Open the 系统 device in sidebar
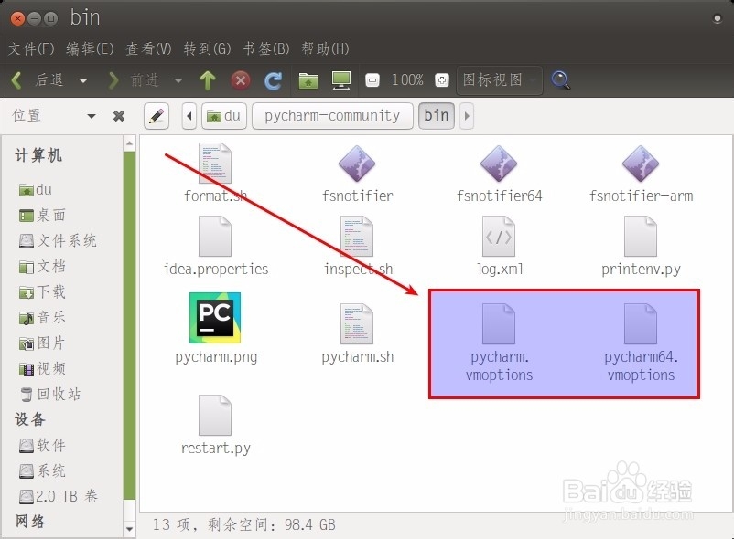734x539 pixels. pyautogui.click(x=42, y=470)
